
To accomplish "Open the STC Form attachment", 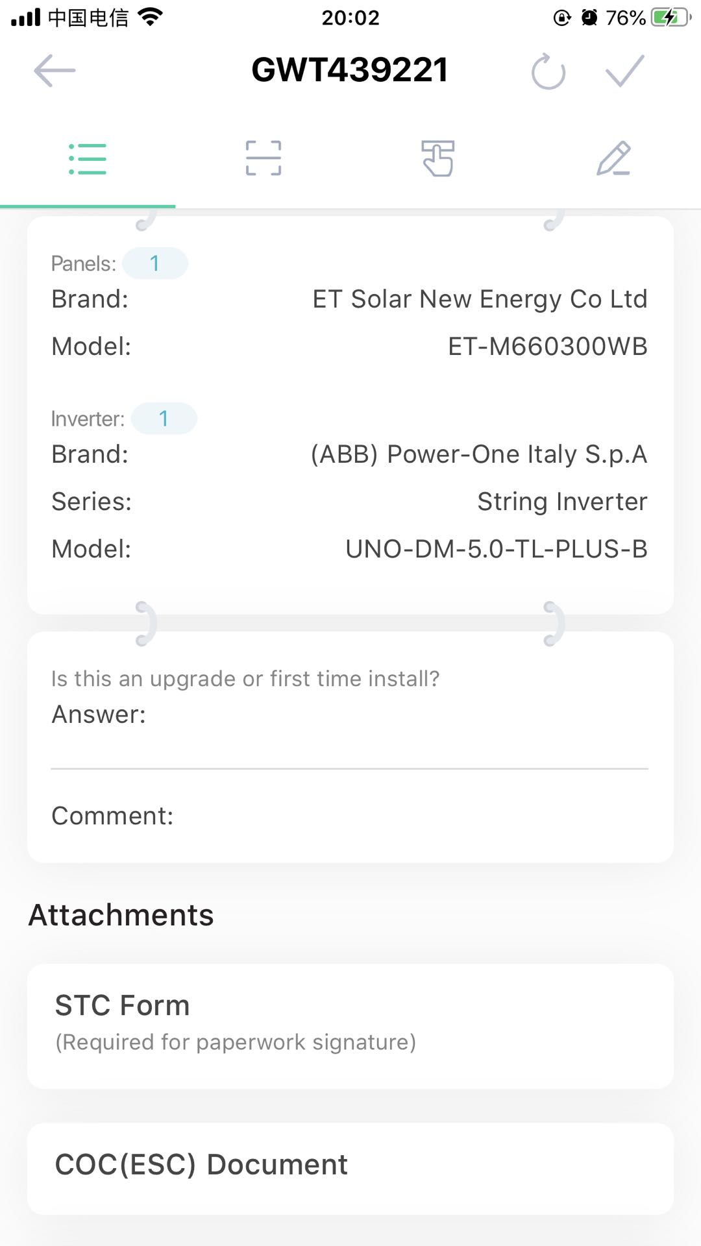I will click(350, 1026).
